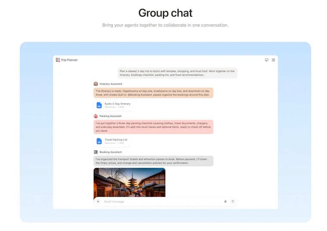Click the 'Bring your agents together' subtitle
327x231 pixels.
point(165,25)
